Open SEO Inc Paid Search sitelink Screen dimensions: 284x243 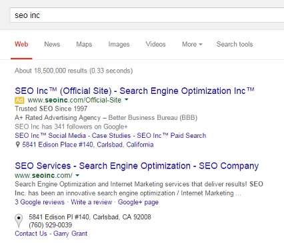171,135
